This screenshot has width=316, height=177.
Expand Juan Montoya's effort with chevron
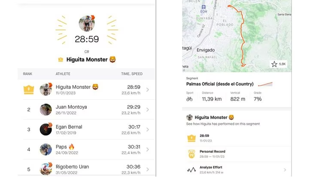coord(148,109)
